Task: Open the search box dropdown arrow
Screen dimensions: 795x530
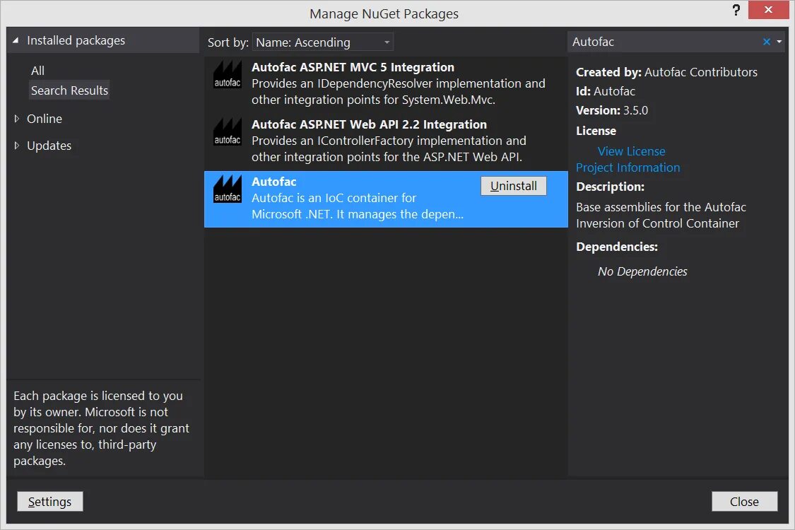Action: pyautogui.click(x=779, y=42)
